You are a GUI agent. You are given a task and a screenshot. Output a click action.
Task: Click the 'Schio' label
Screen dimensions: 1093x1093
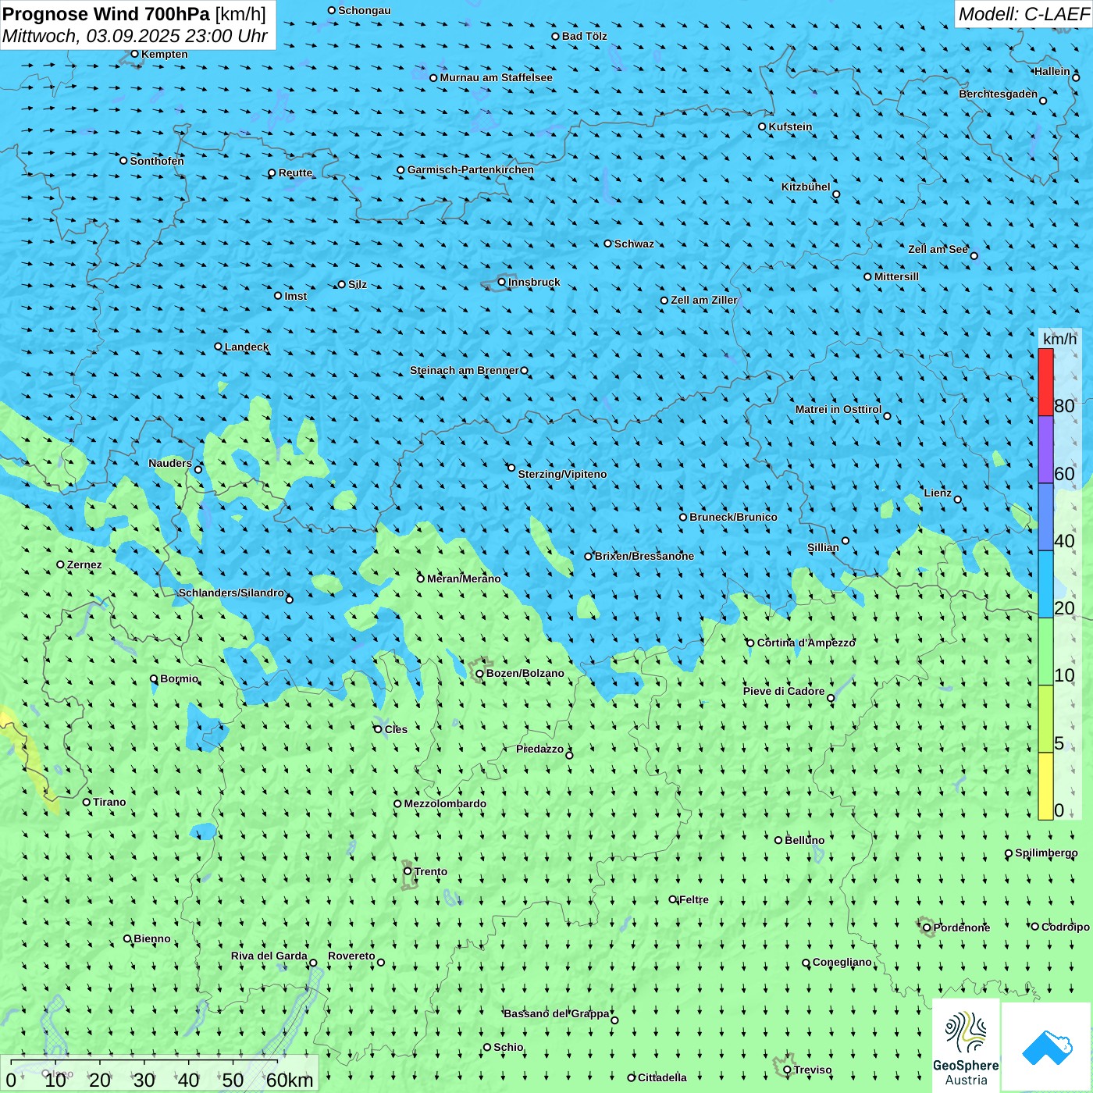click(508, 1047)
